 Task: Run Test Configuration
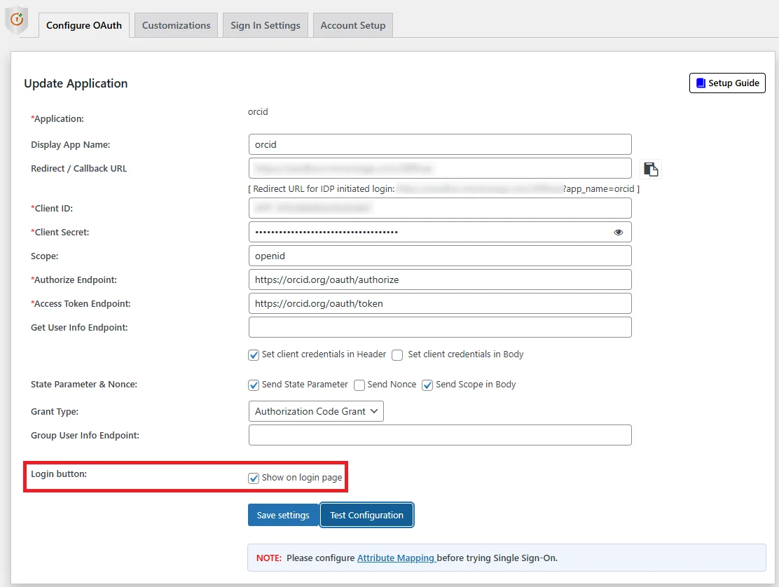pyautogui.click(x=366, y=515)
